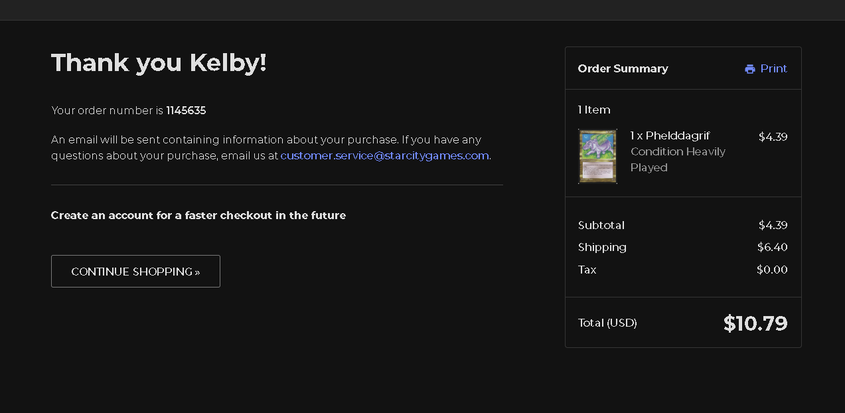Click the Order Summary heading

click(x=623, y=68)
